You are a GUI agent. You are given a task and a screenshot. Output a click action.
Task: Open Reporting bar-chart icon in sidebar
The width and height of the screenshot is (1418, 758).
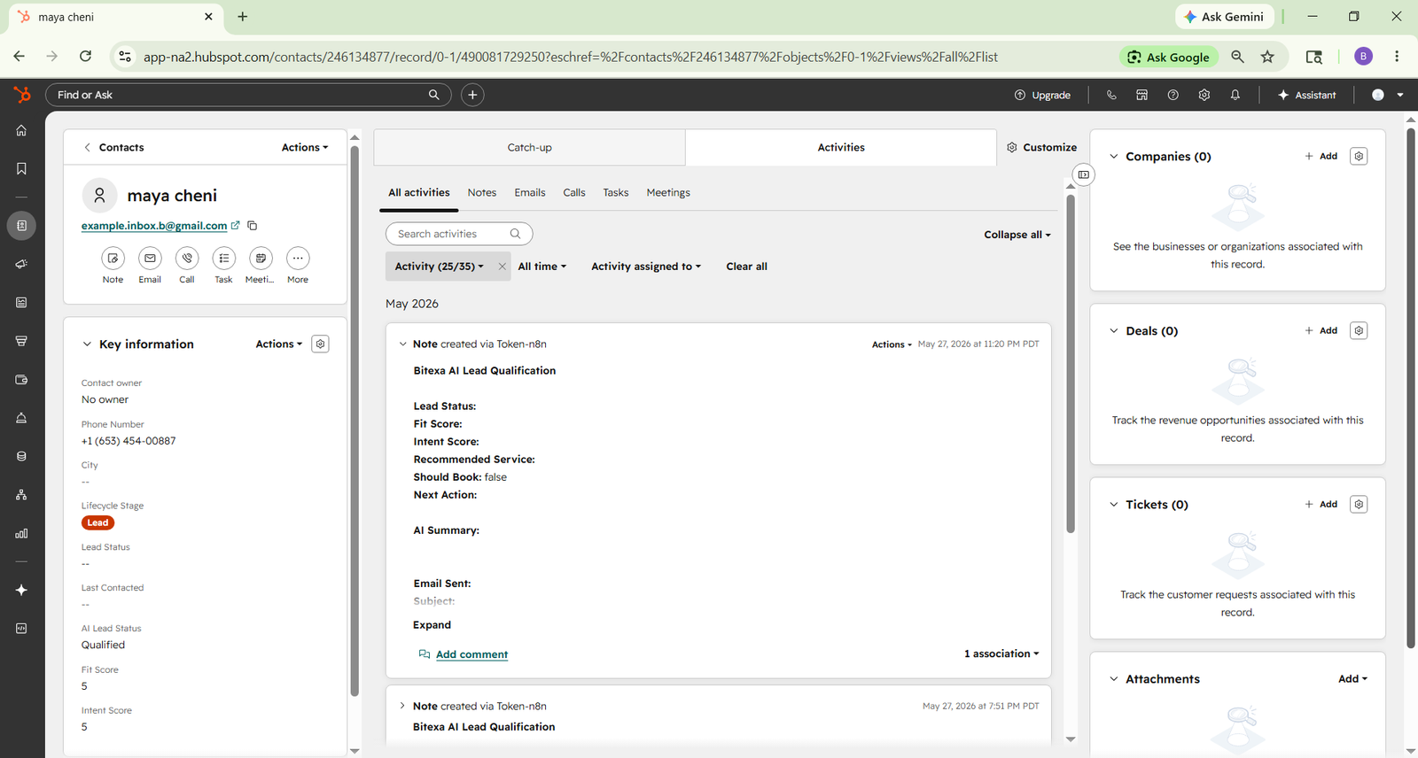(x=21, y=533)
